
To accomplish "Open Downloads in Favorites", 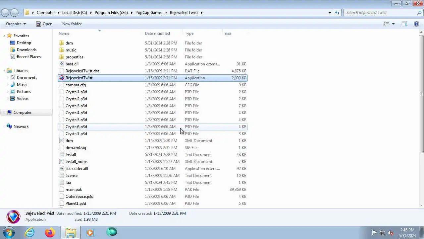I will (26, 50).
